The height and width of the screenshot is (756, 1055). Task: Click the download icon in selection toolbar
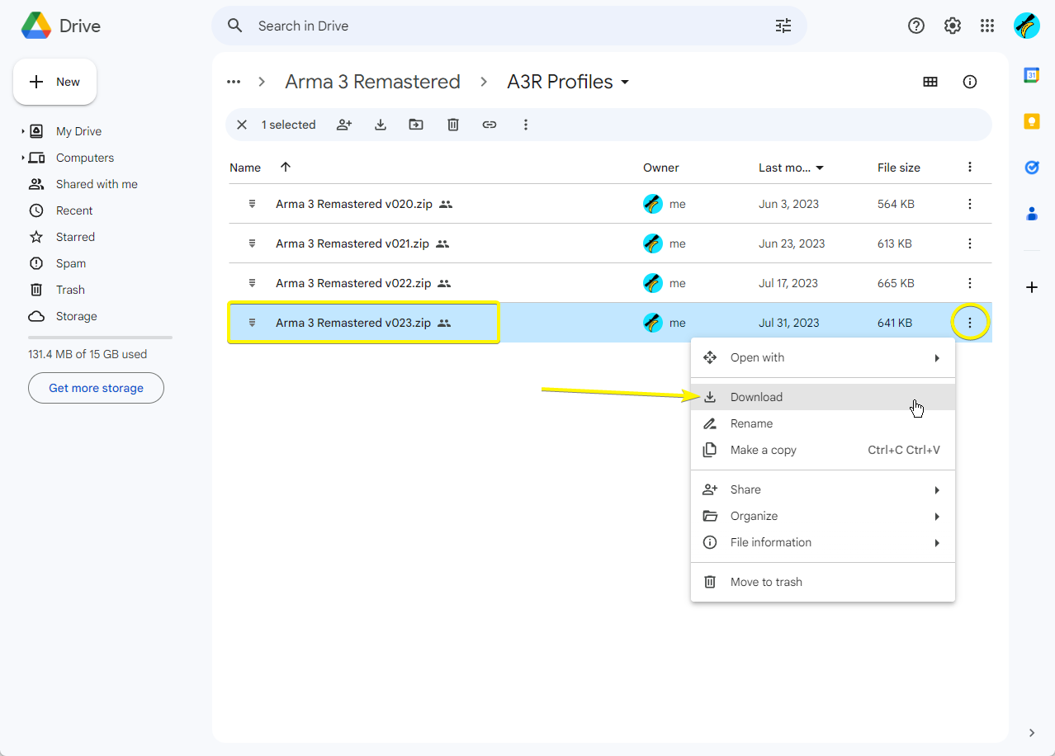click(381, 125)
